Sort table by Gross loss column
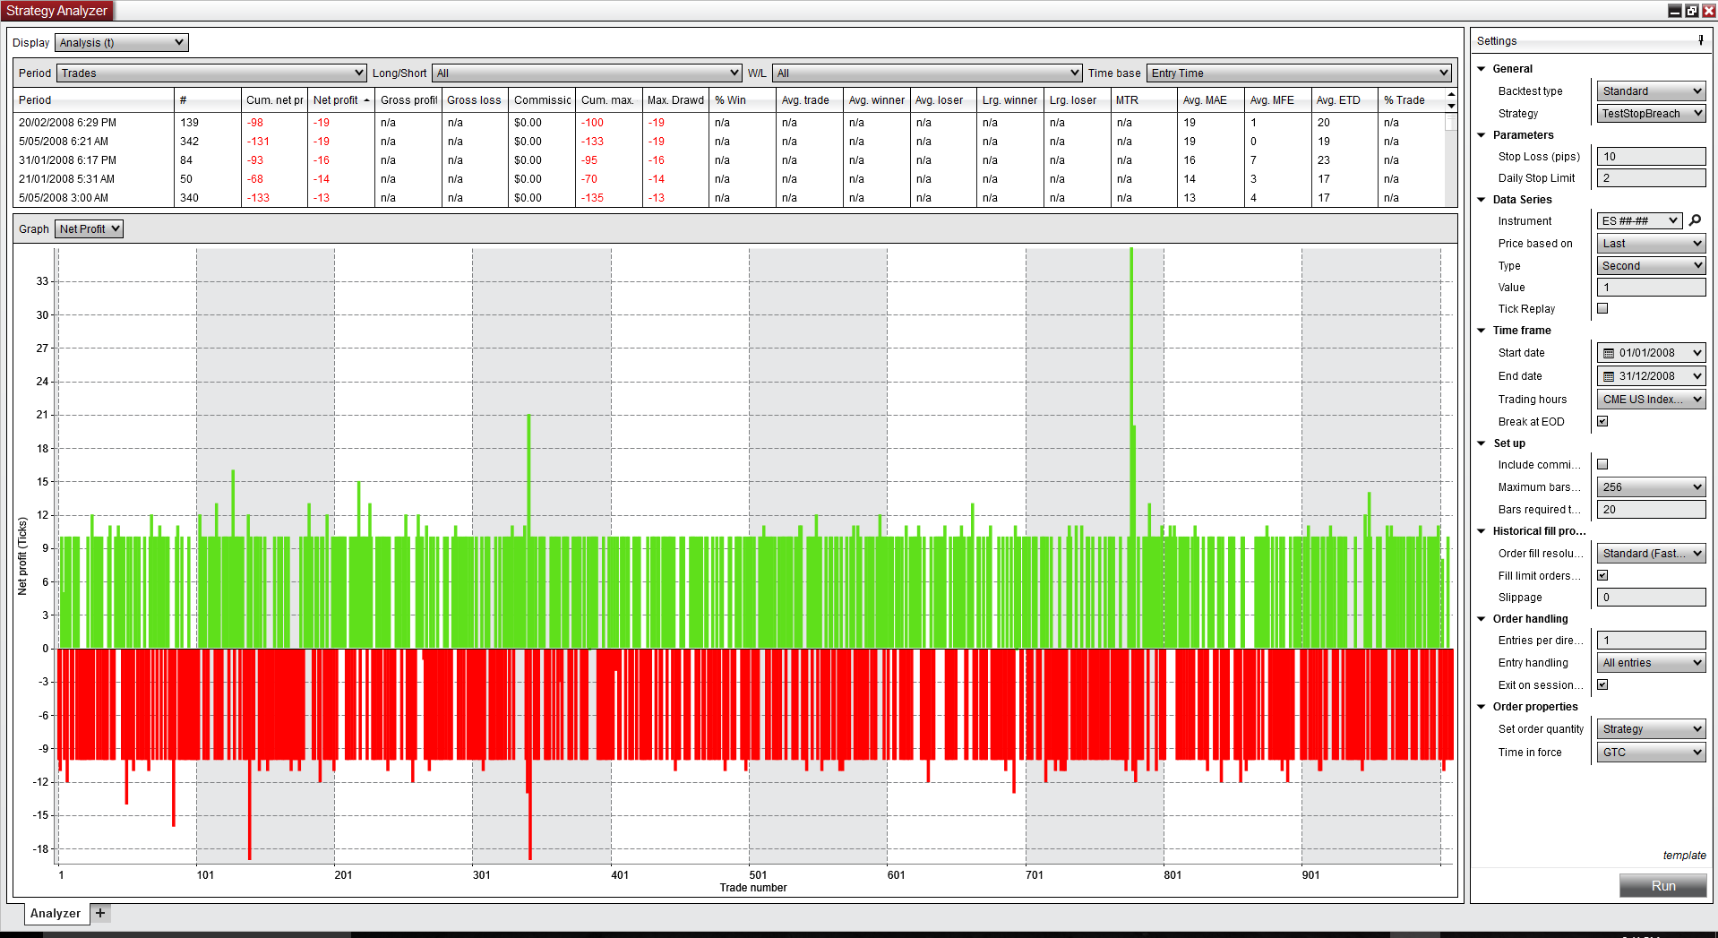Image resolution: width=1718 pixels, height=938 pixels. pos(475,100)
